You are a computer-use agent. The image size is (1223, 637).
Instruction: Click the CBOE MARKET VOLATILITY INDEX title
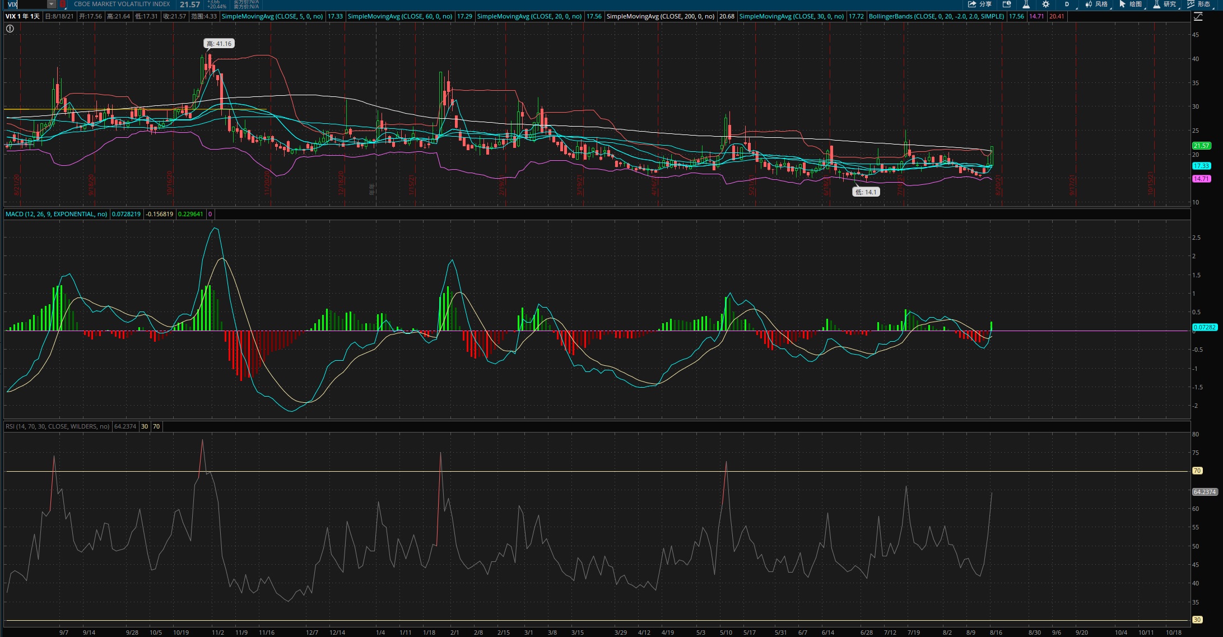pos(122,4)
